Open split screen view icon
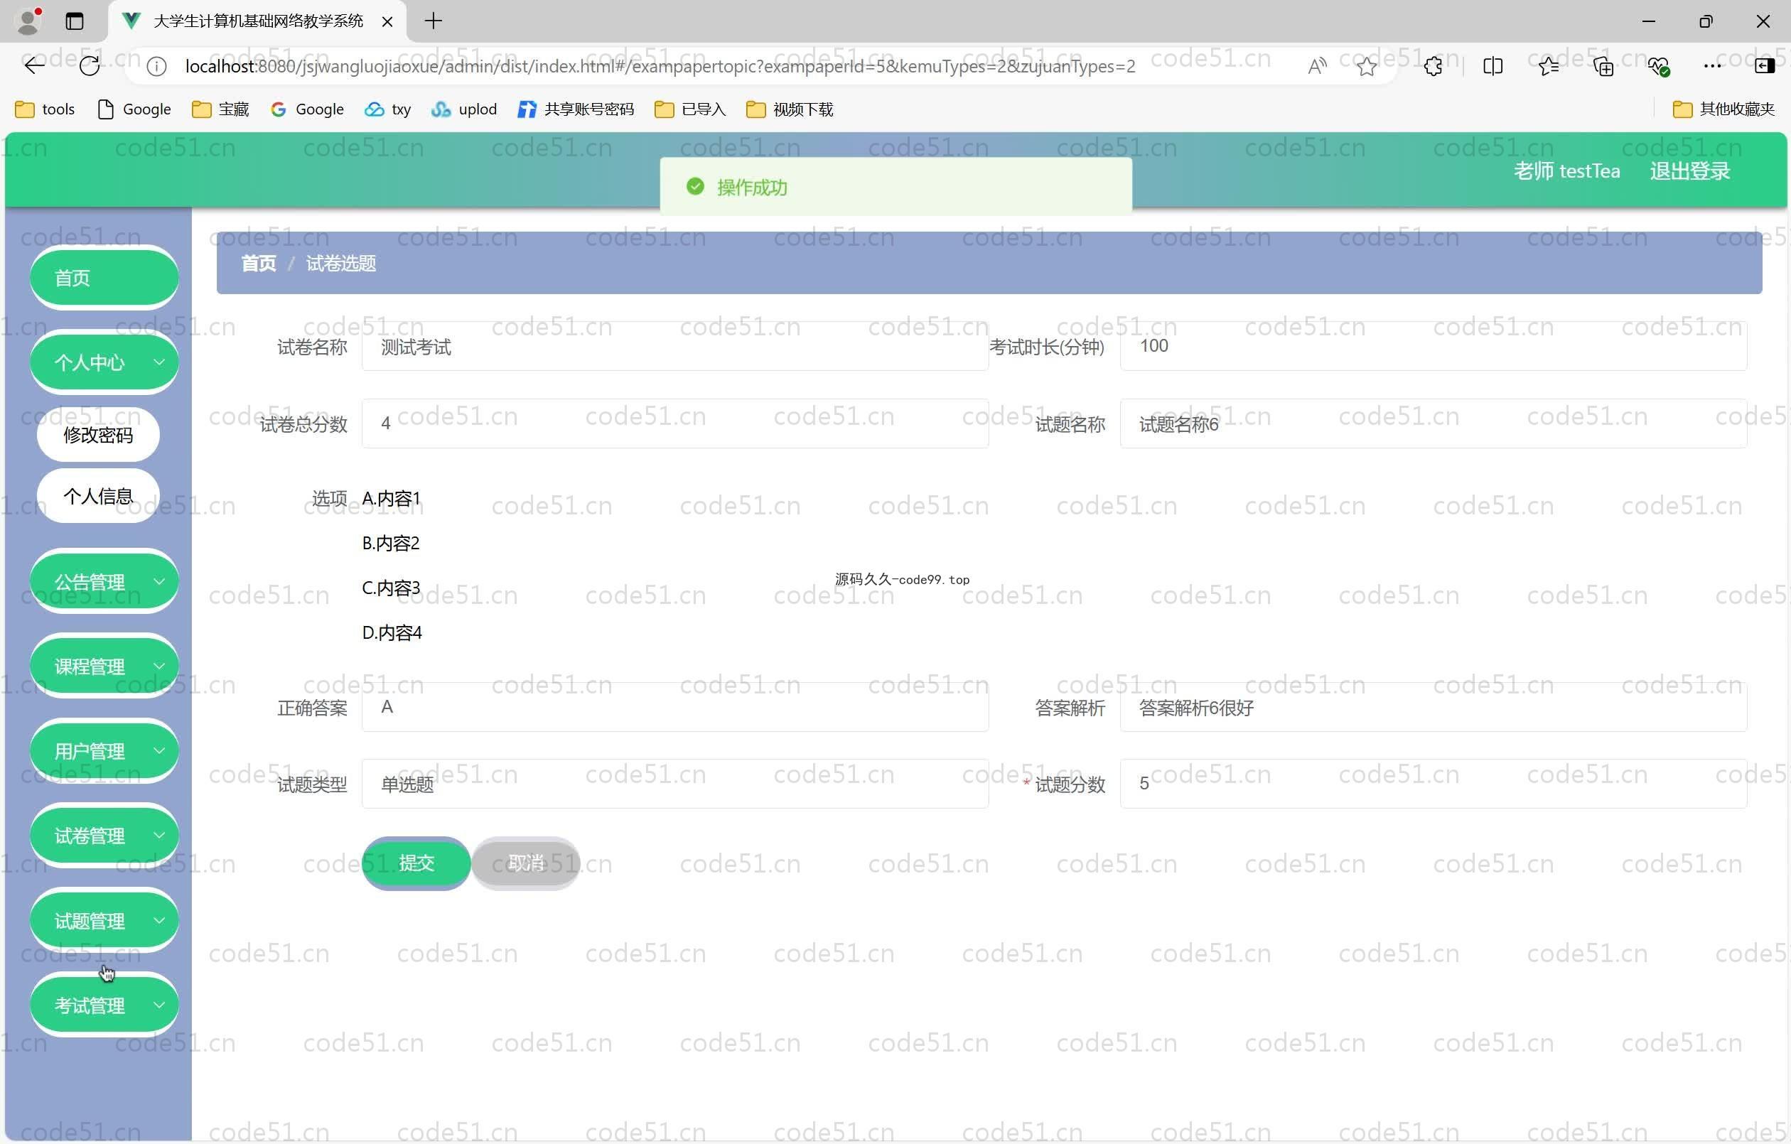Image resolution: width=1791 pixels, height=1144 pixels. [1492, 66]
